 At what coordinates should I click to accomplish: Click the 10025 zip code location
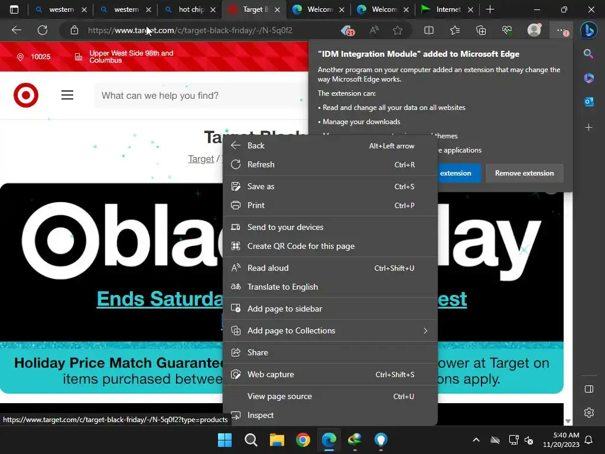tap(34, 57)
